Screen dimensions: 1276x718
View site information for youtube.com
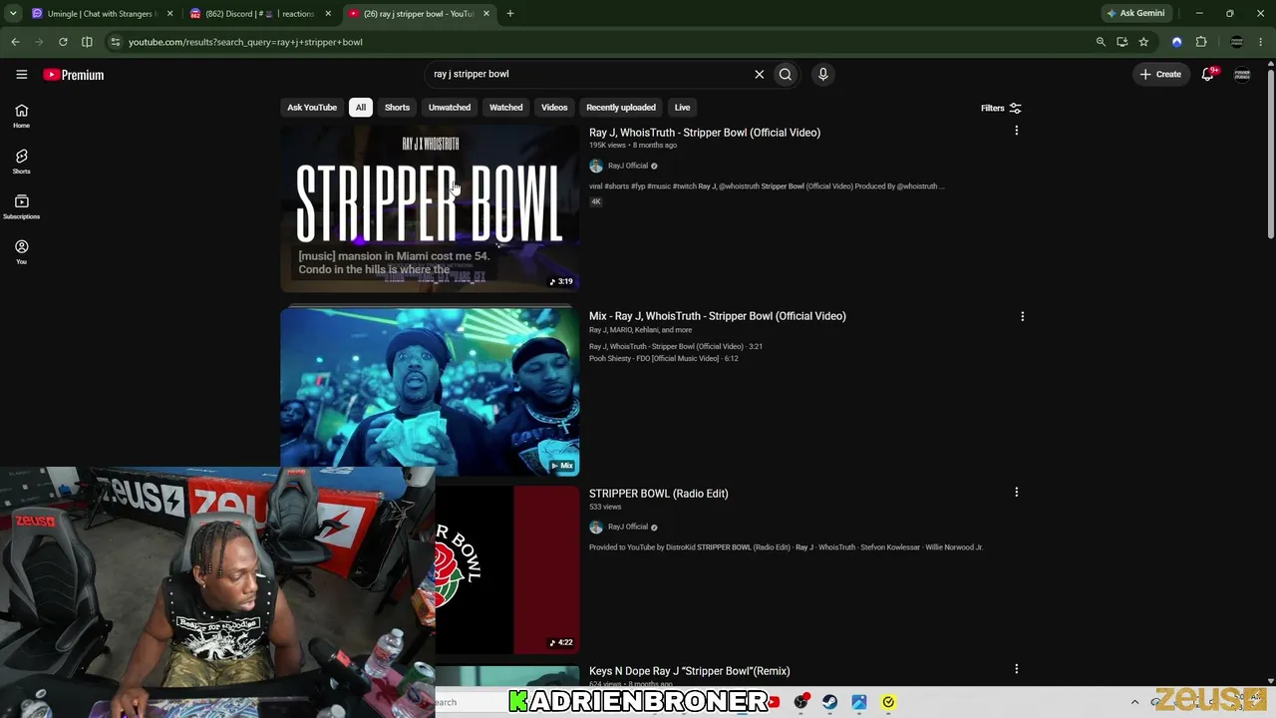coord(116,42)
